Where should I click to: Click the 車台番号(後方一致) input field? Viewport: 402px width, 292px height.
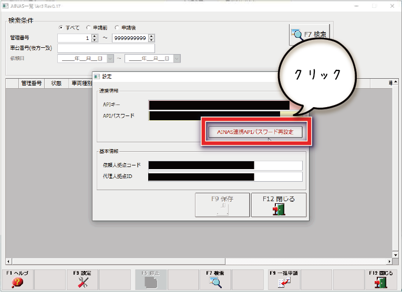[106, 48]
